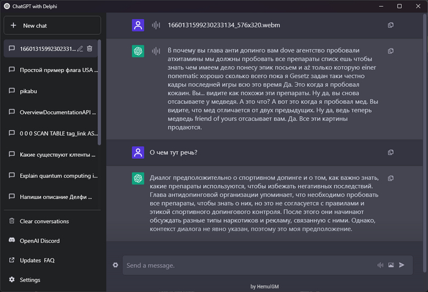
Task: Open Updates FAQ link
Action: [x=37, y=260]
